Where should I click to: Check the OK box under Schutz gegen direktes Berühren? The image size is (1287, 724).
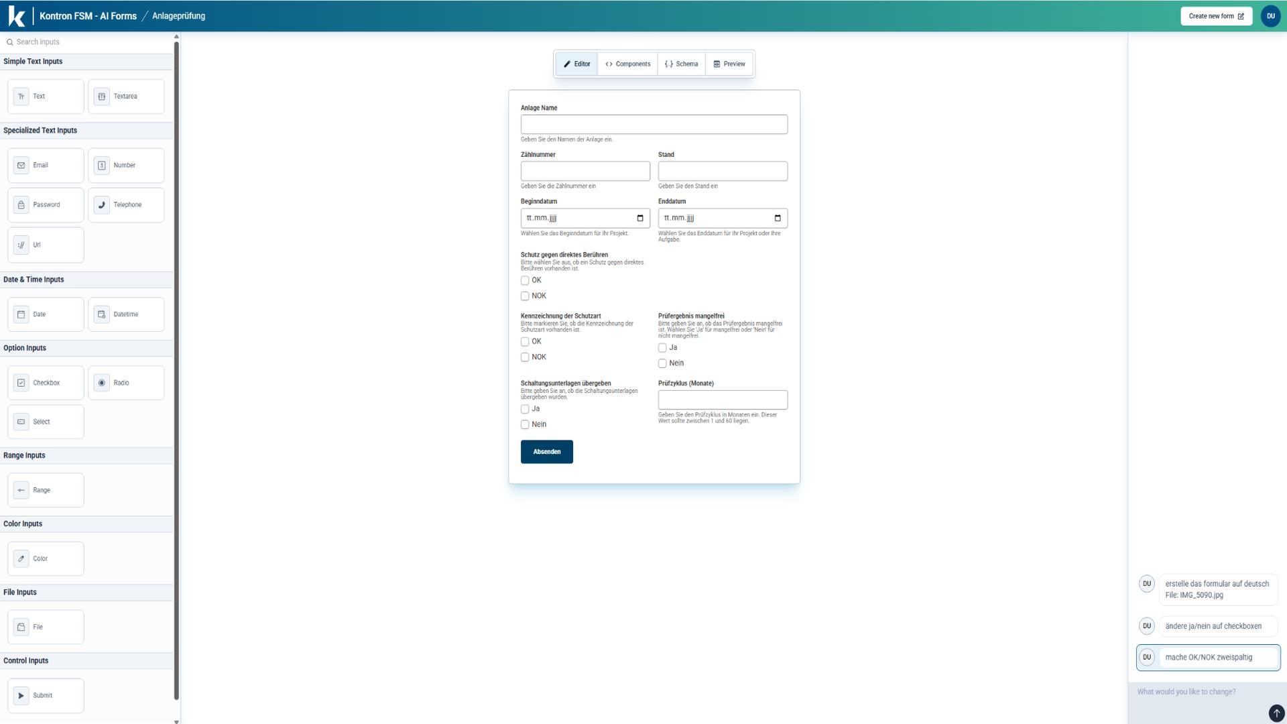coord(525,280)
